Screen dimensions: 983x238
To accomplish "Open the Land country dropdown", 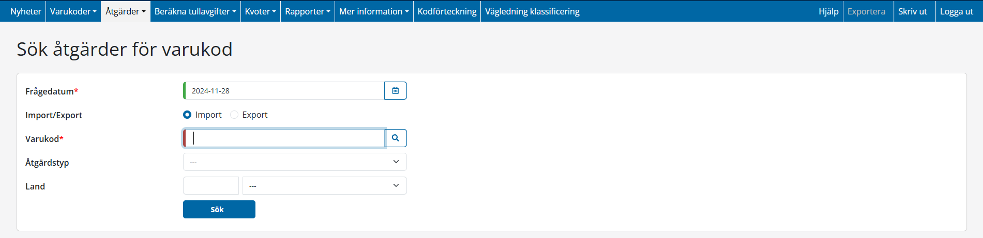I will pyautogui.click(x=324, y=186).
